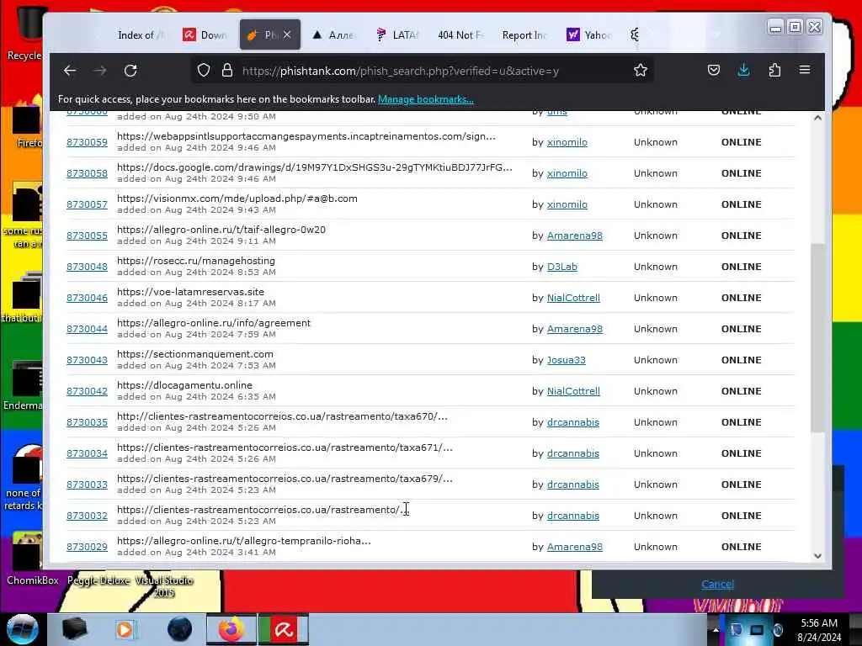Click the page scrollbar up arrow

[x=817, y=118]
